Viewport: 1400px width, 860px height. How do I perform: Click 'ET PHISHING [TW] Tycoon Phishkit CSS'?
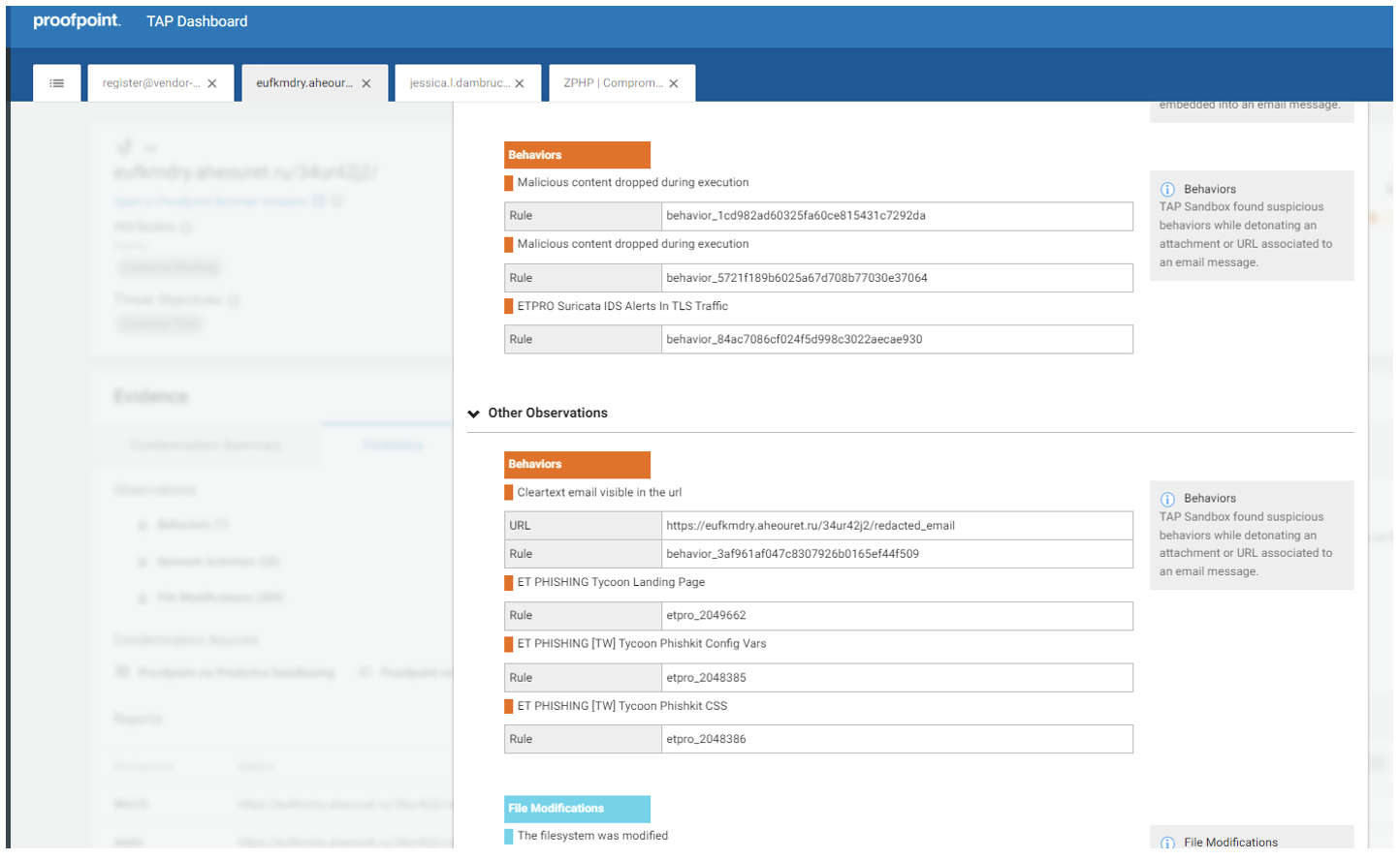click(x=622, y=706)
